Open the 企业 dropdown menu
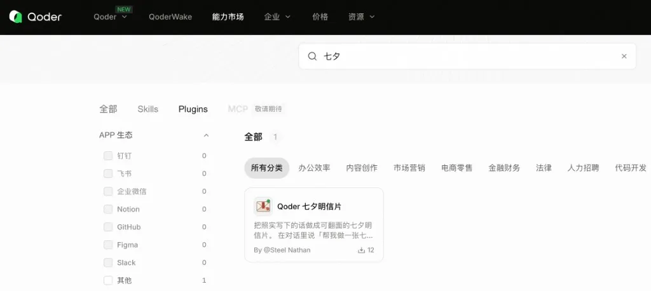The width and height of the screenshot is (651, 291). [x=277, y=17]
